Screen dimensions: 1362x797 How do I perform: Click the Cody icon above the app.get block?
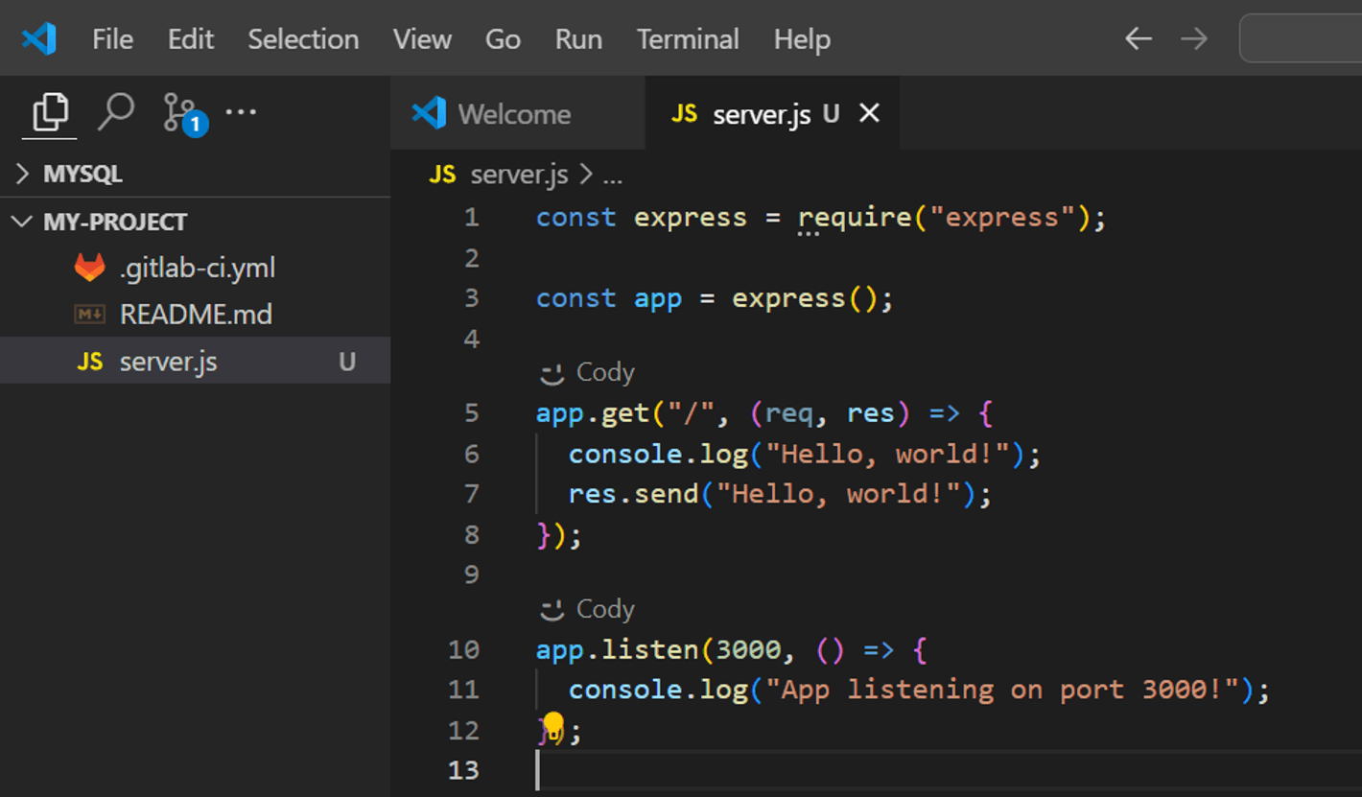pos(552,372)
